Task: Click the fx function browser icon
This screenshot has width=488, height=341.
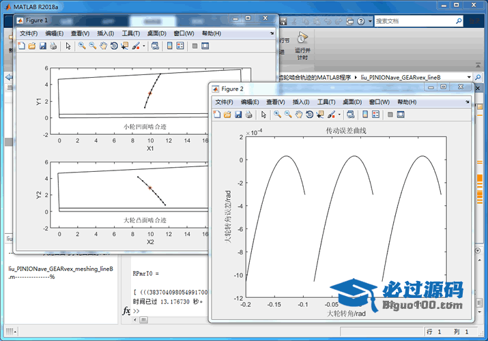Action: coord(126,310)
